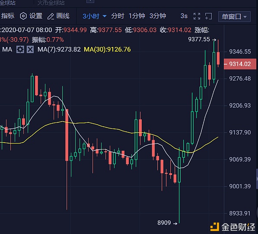
Task: Click the current price tag 9314.02
Action: tap(240, 64)
